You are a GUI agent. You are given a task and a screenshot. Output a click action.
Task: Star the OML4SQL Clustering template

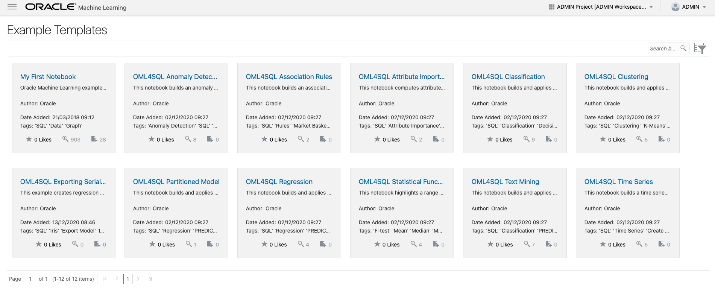(x=603, y=139)
